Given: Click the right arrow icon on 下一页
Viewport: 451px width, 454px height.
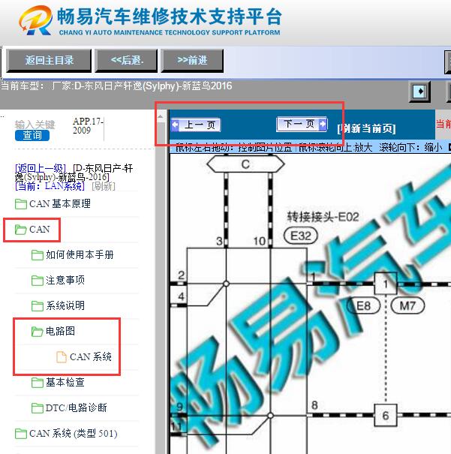Looking at the screenshot, I should 323,125.
